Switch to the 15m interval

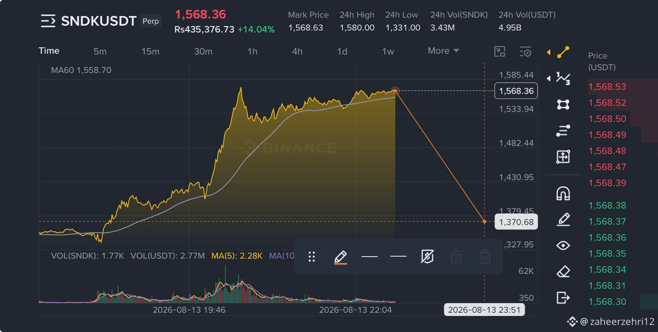(150, 51)
